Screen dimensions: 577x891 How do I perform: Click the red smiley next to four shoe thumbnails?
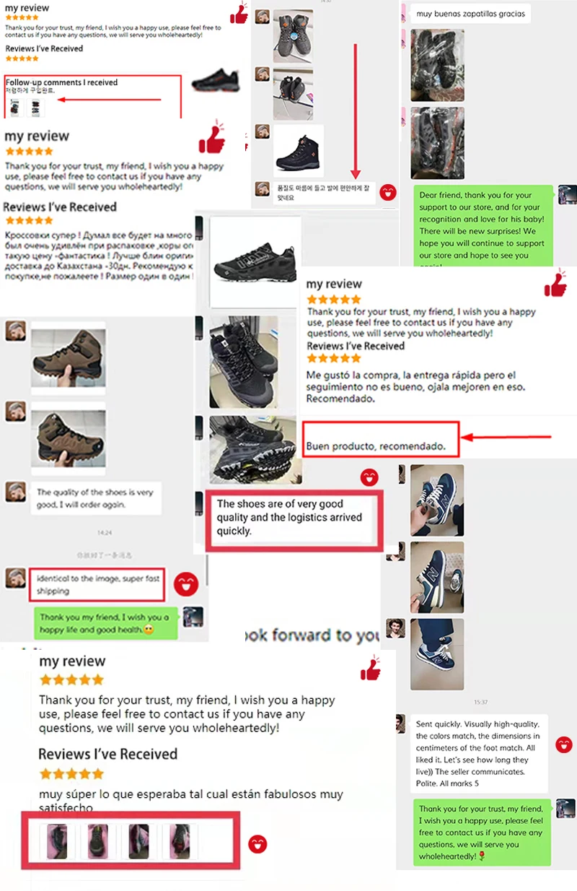(x=257, y=844)
